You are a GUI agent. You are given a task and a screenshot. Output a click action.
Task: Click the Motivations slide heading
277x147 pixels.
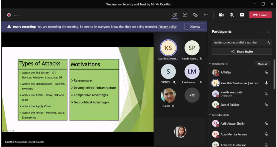click(x=85, y=64)
